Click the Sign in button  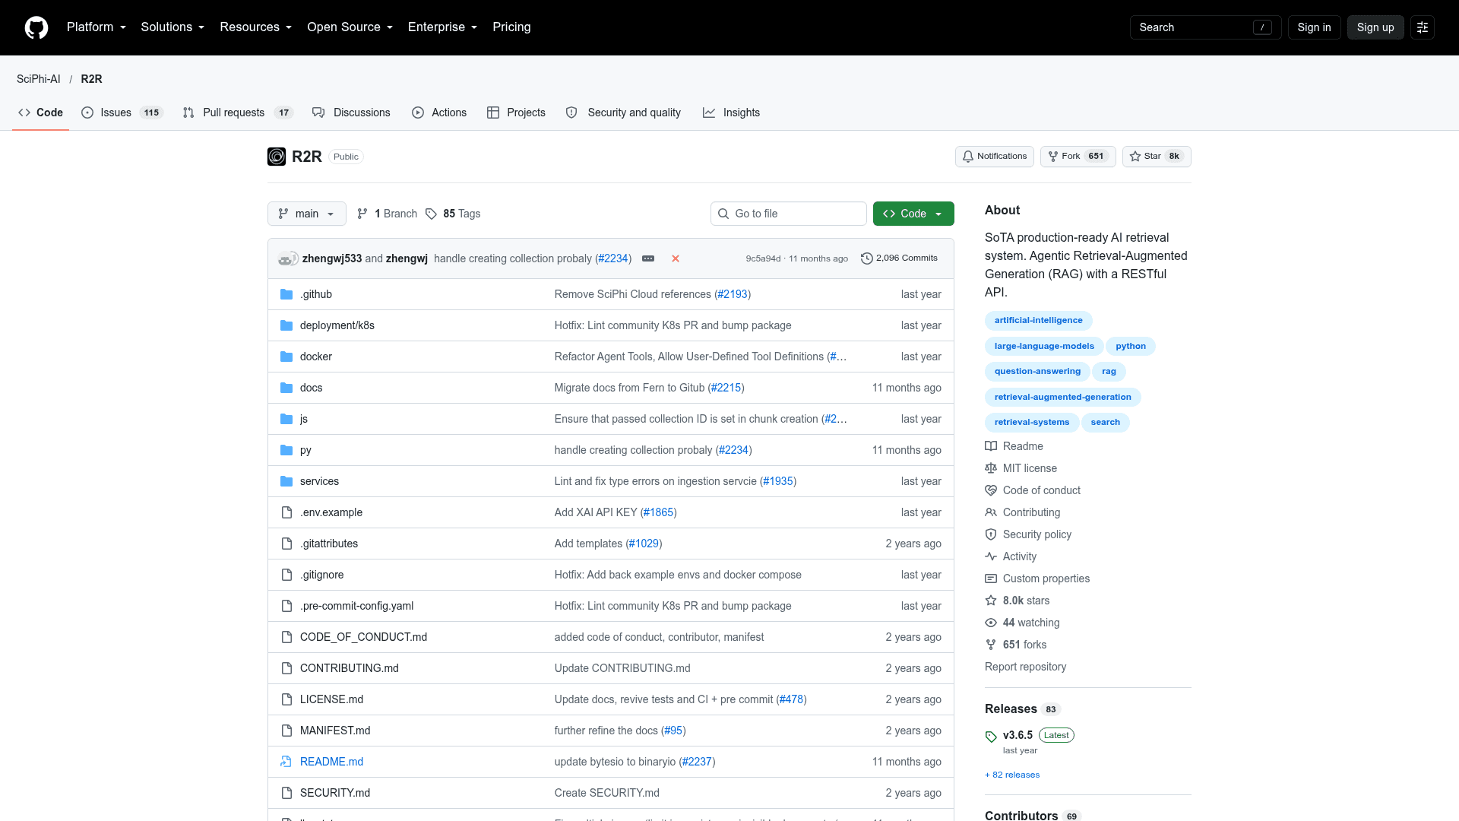pos(1314,27)
